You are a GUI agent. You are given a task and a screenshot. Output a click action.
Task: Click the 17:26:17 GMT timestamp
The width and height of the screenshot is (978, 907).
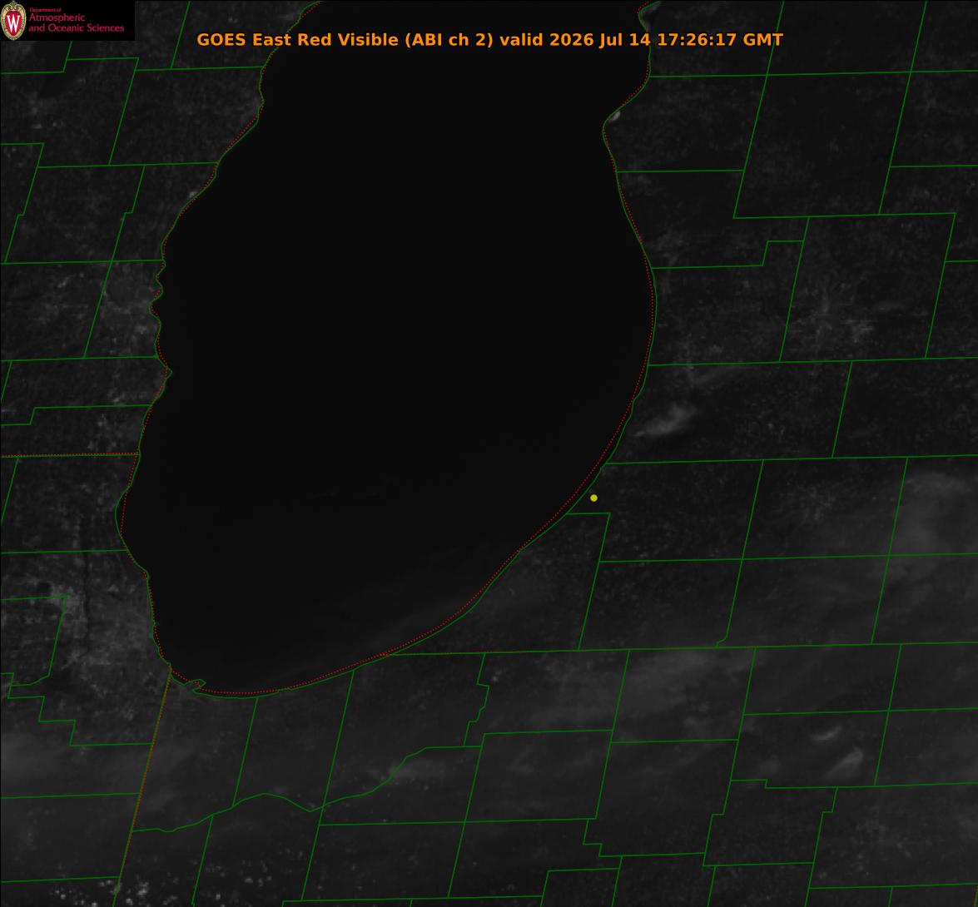[720, 39]
